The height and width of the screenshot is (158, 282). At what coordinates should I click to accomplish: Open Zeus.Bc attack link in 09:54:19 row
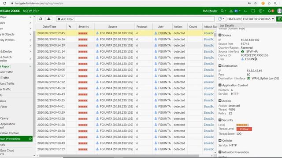(x=208, y=45)
